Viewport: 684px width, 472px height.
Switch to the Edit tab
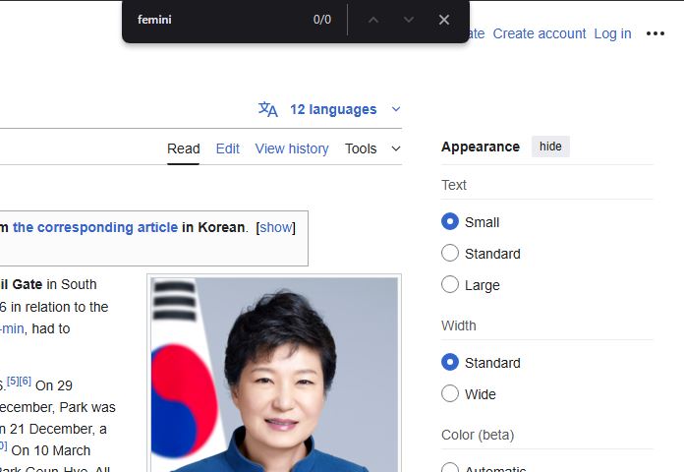click(x=228, y=148)
